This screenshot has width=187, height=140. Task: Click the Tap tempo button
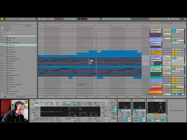pyautogui.click(x=7, y=19)
